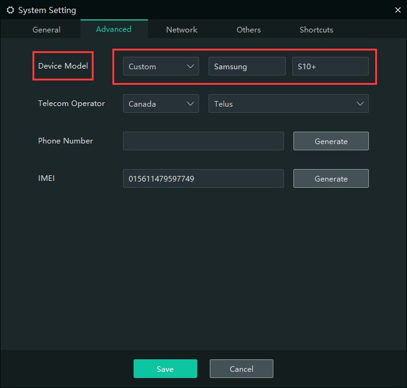Click the Telecom Operator label
407x388 pixels.
tap(71, 104)
